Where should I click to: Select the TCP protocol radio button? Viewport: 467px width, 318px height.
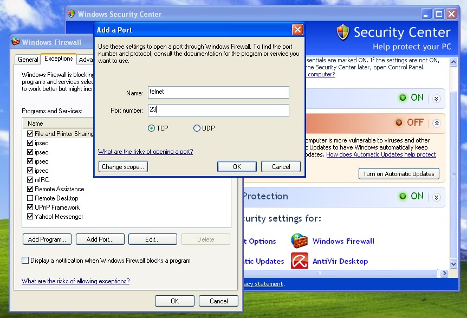tap(151, 128)
